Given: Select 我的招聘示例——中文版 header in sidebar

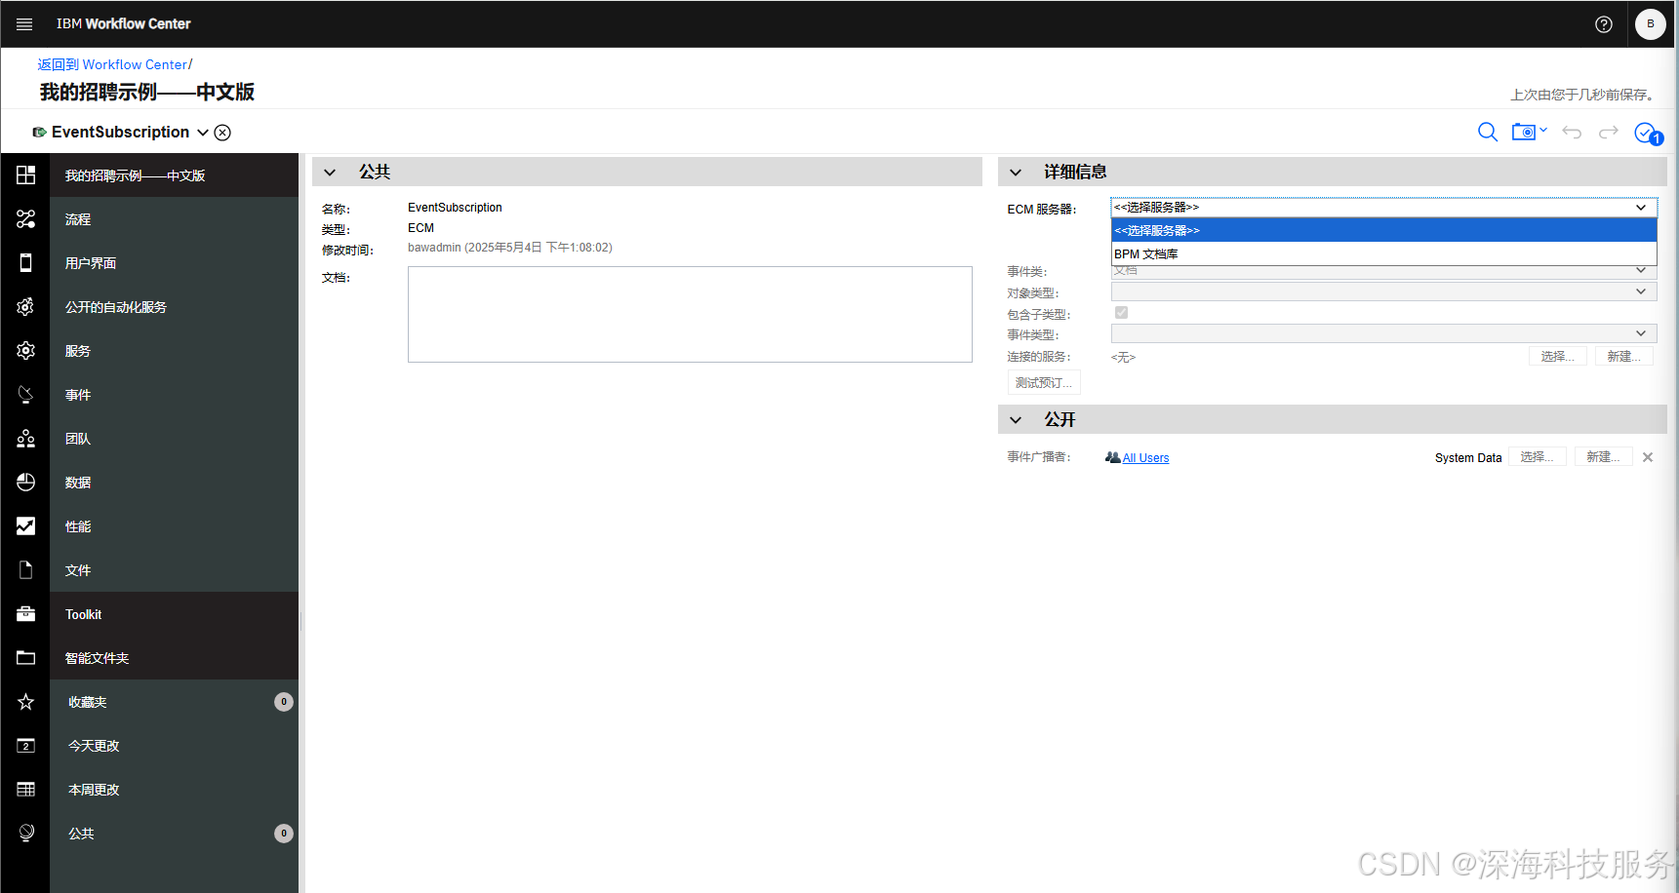Looking at the screenshot, I should point(174,175).
